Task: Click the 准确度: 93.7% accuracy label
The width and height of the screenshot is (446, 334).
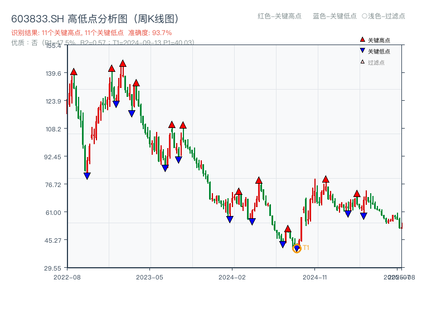Action: pyautogui.click(x=148, y=32)
